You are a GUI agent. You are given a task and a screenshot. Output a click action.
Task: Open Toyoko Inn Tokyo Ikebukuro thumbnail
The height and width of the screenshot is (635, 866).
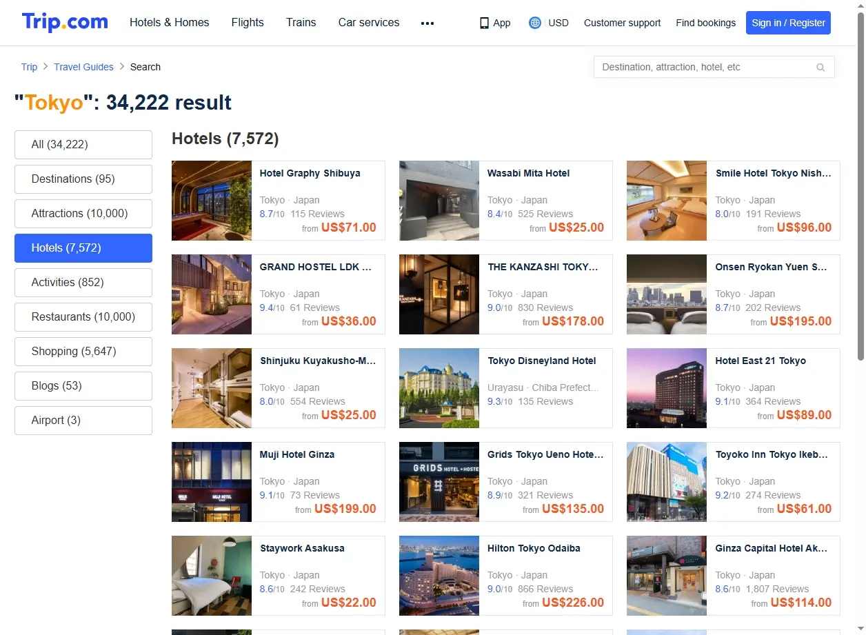667,482
